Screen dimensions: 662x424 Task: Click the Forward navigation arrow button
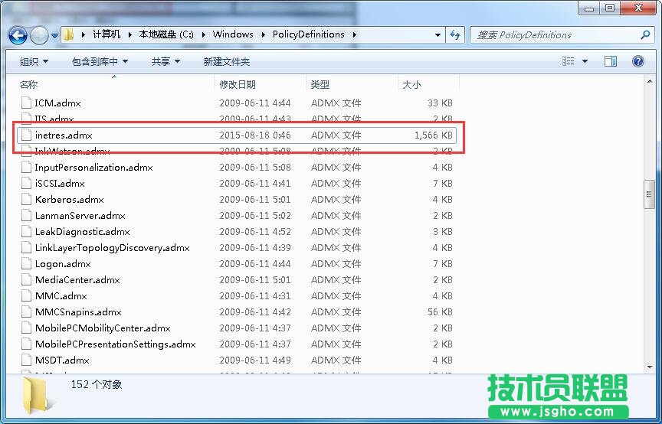click(39, 35)
